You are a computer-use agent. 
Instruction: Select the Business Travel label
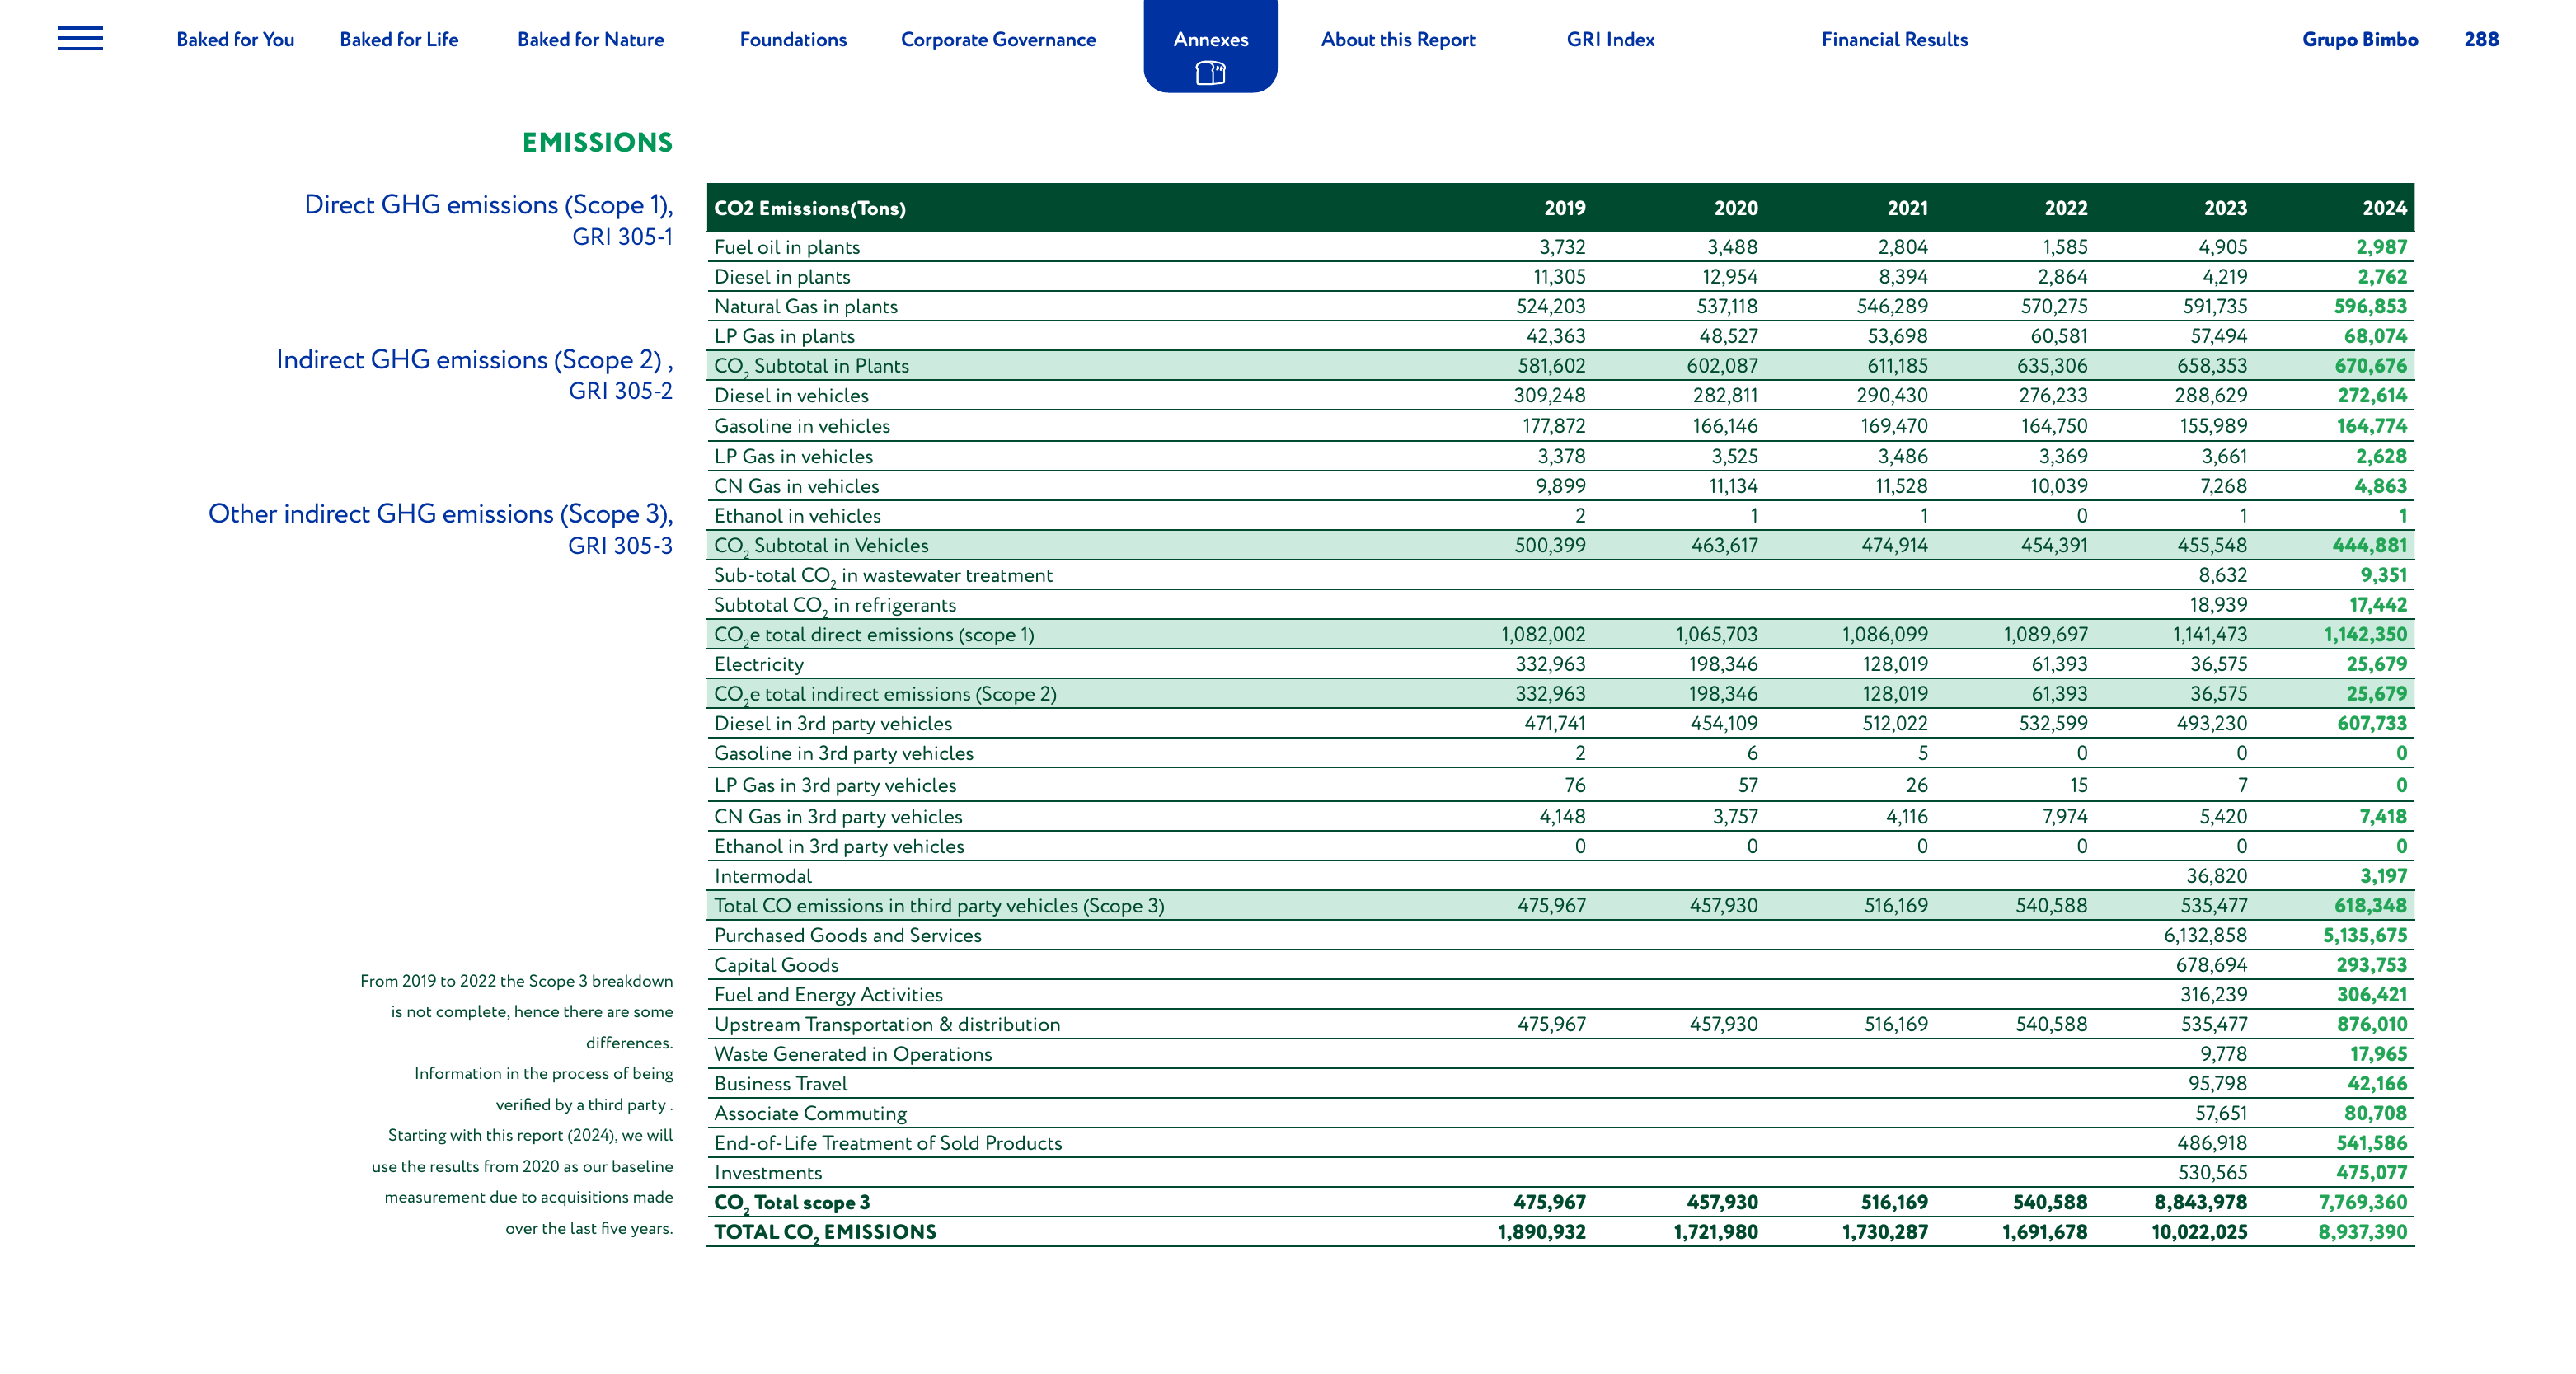click(x=780, y=1084)
